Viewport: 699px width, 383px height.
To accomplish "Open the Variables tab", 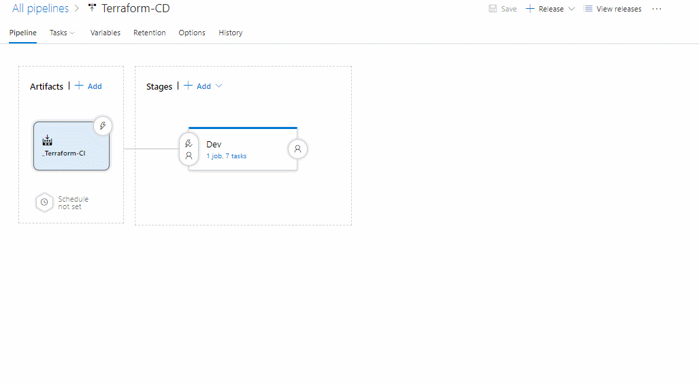I will click(105, 33).
